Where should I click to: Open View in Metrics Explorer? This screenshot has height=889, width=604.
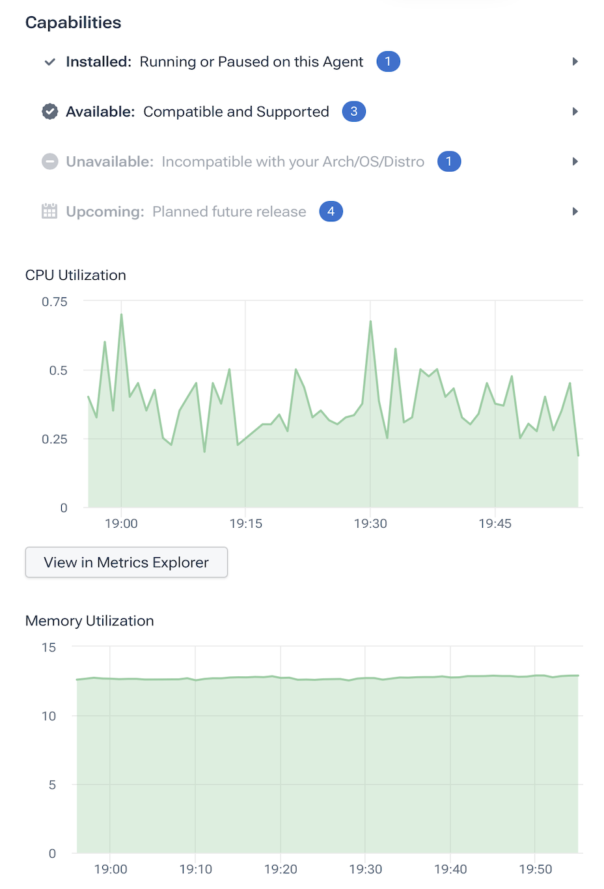point(126,562)
